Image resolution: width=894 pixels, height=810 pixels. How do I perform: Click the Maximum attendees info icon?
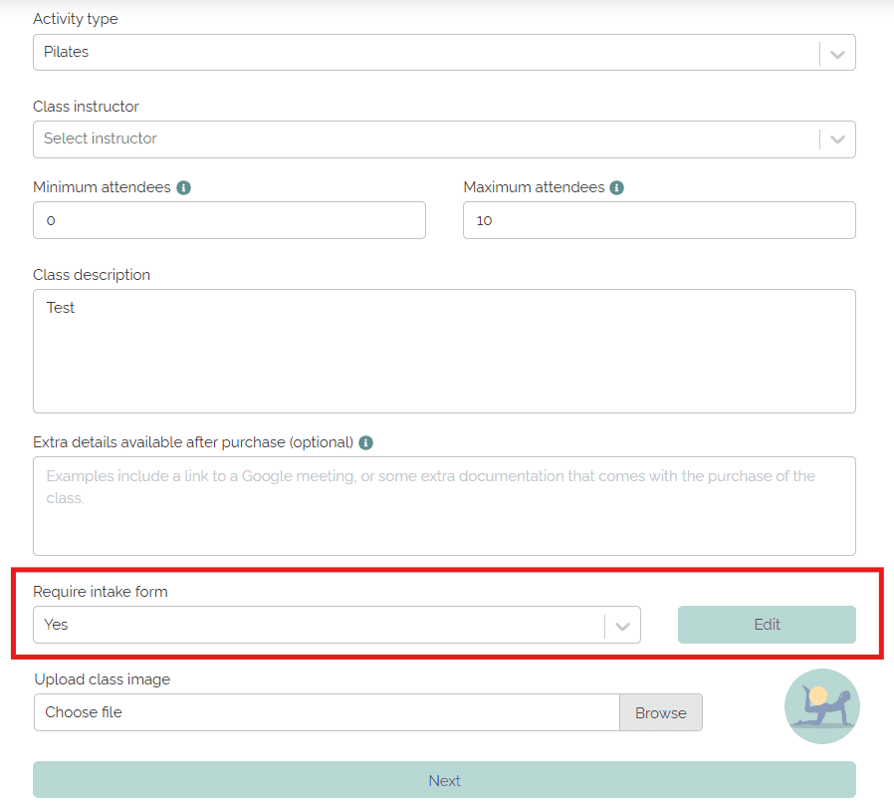tap(617, 187)
